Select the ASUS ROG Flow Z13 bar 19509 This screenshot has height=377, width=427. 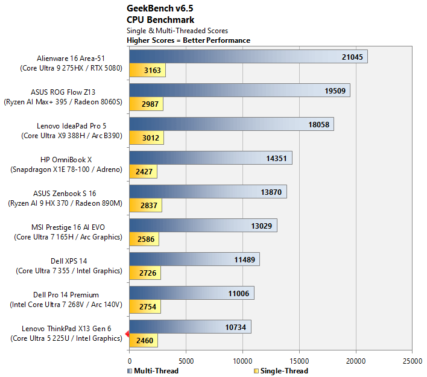239,90
